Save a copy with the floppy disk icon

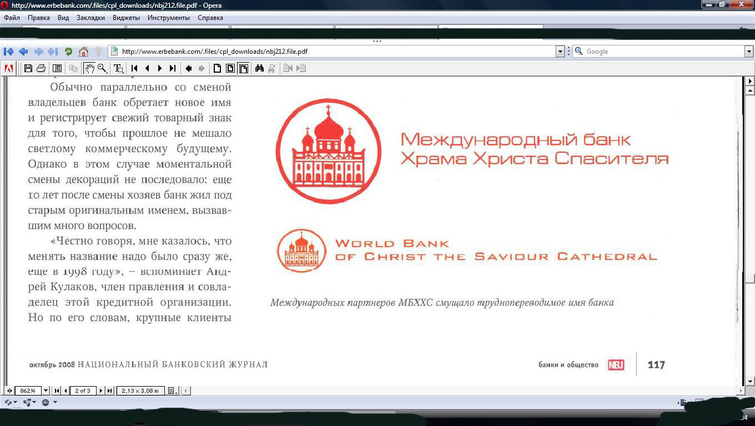click(28, 68)
